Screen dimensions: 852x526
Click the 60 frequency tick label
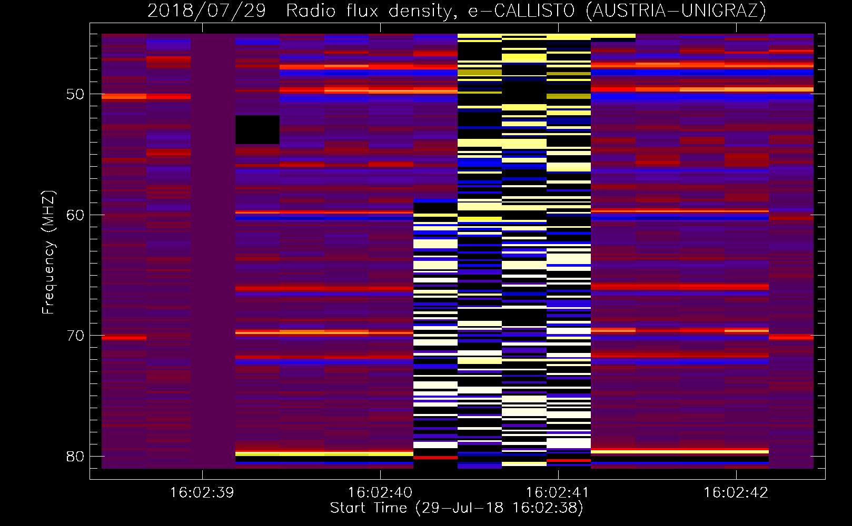pos(75,215)
